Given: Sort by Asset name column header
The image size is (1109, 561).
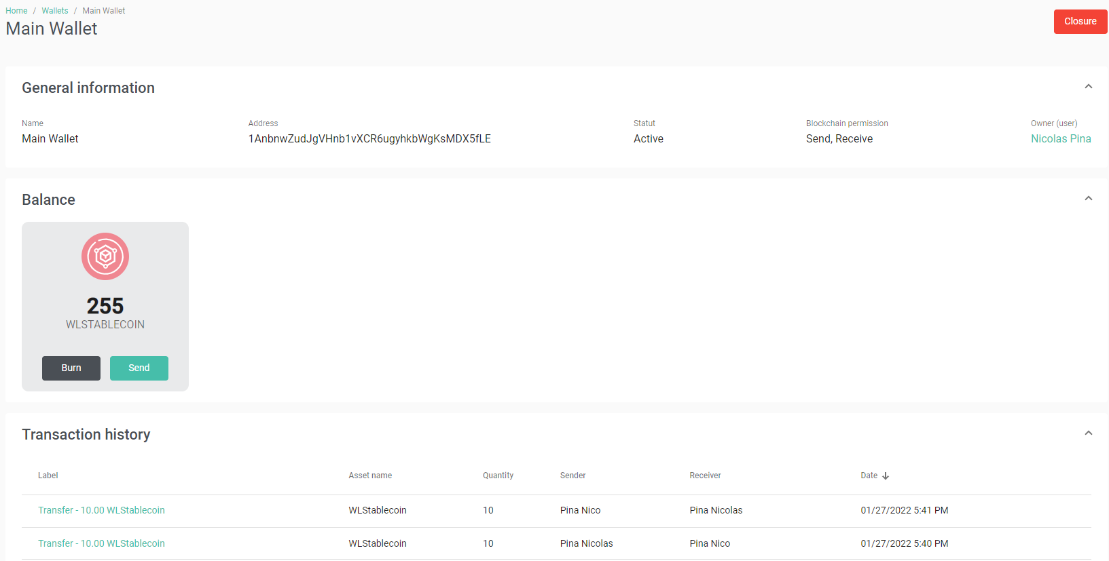Looking at the screenshot, I should tap(370, 476).
